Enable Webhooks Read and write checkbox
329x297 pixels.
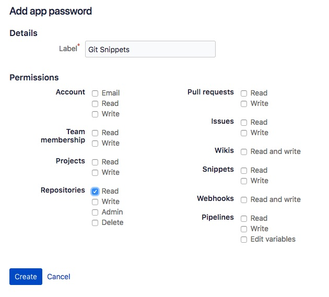pos(244,200)
